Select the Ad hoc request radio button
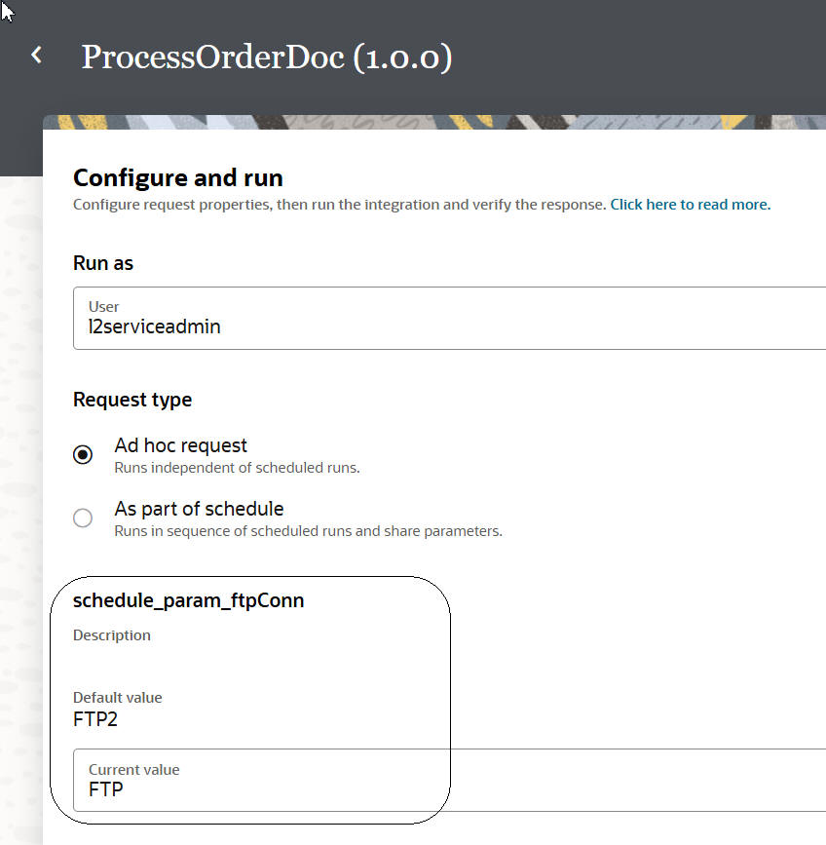The width and height of the screenshot is (826, 845). point(84,454)
